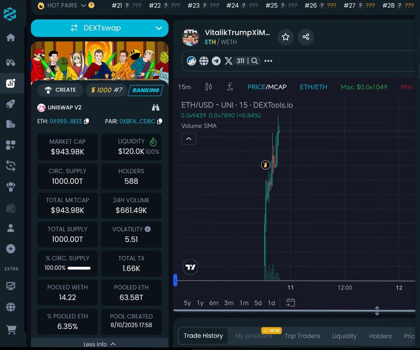420x350 pixels.
Task: Go to the Home sidebar icon
Action: coord(10,38)
